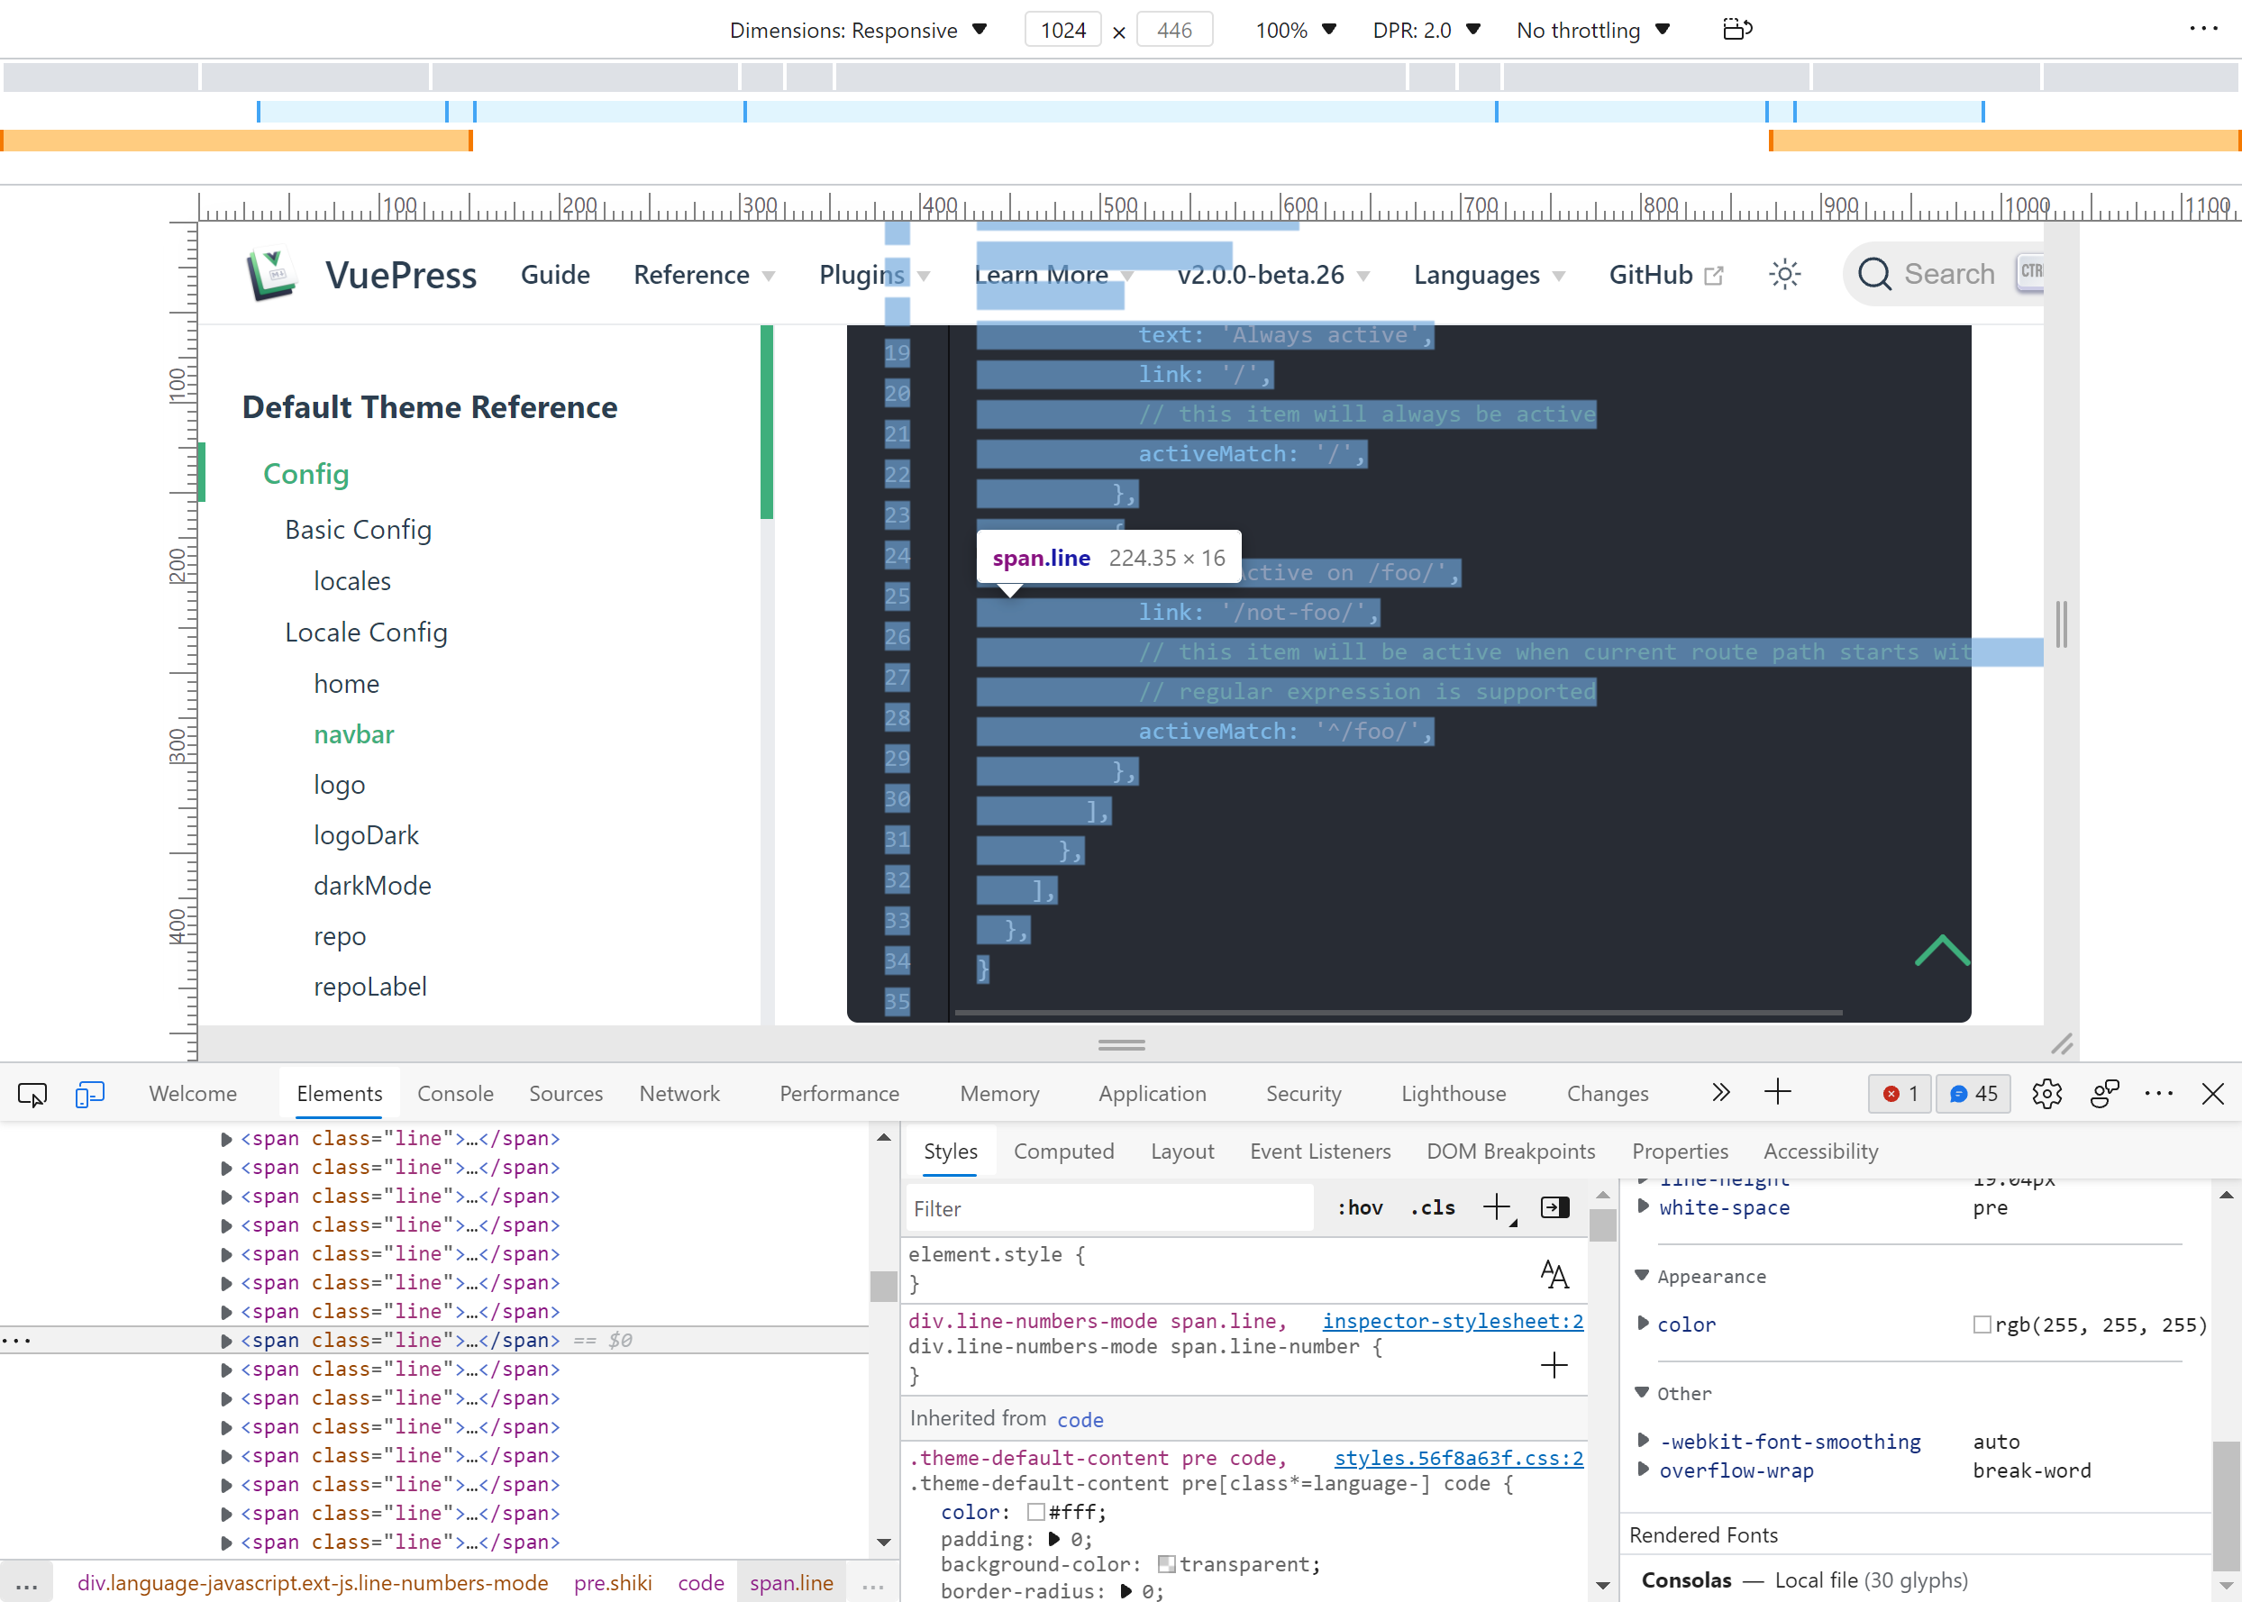Expand the Reference navbar dropdown

[703, 275]
